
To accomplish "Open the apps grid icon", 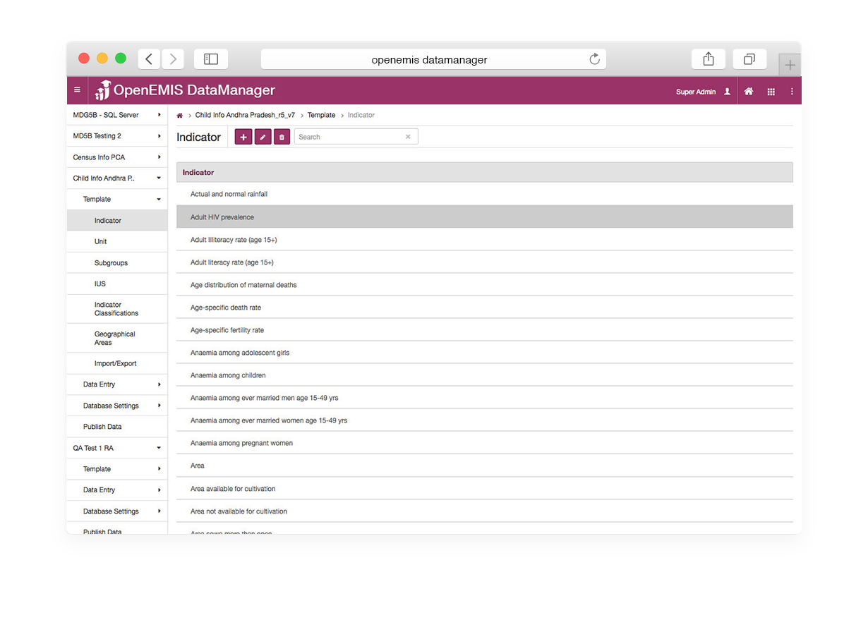I will 771,92.
